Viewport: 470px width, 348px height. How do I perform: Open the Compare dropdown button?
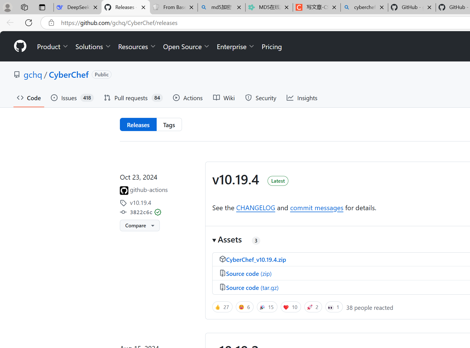tap(140, 225)
